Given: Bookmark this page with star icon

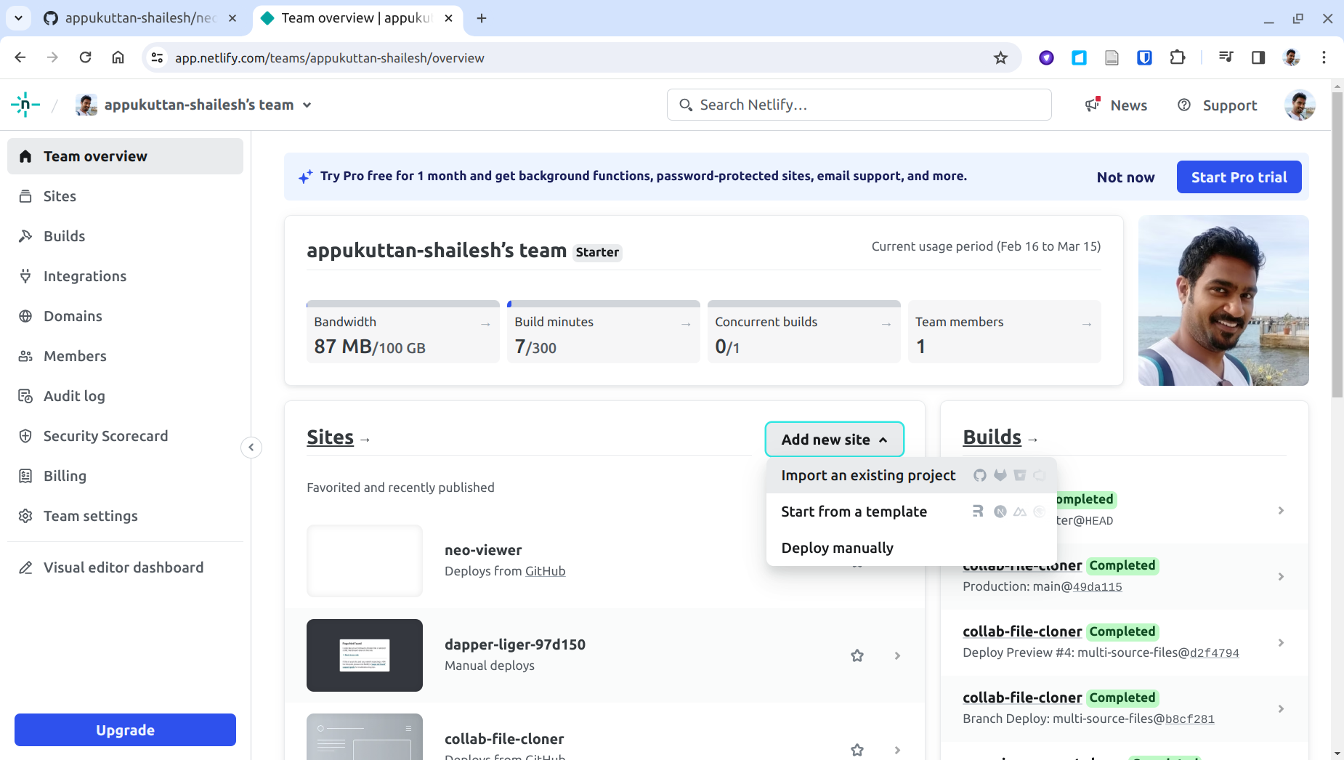Looking at the screenshot, I should coord(1000,58).
